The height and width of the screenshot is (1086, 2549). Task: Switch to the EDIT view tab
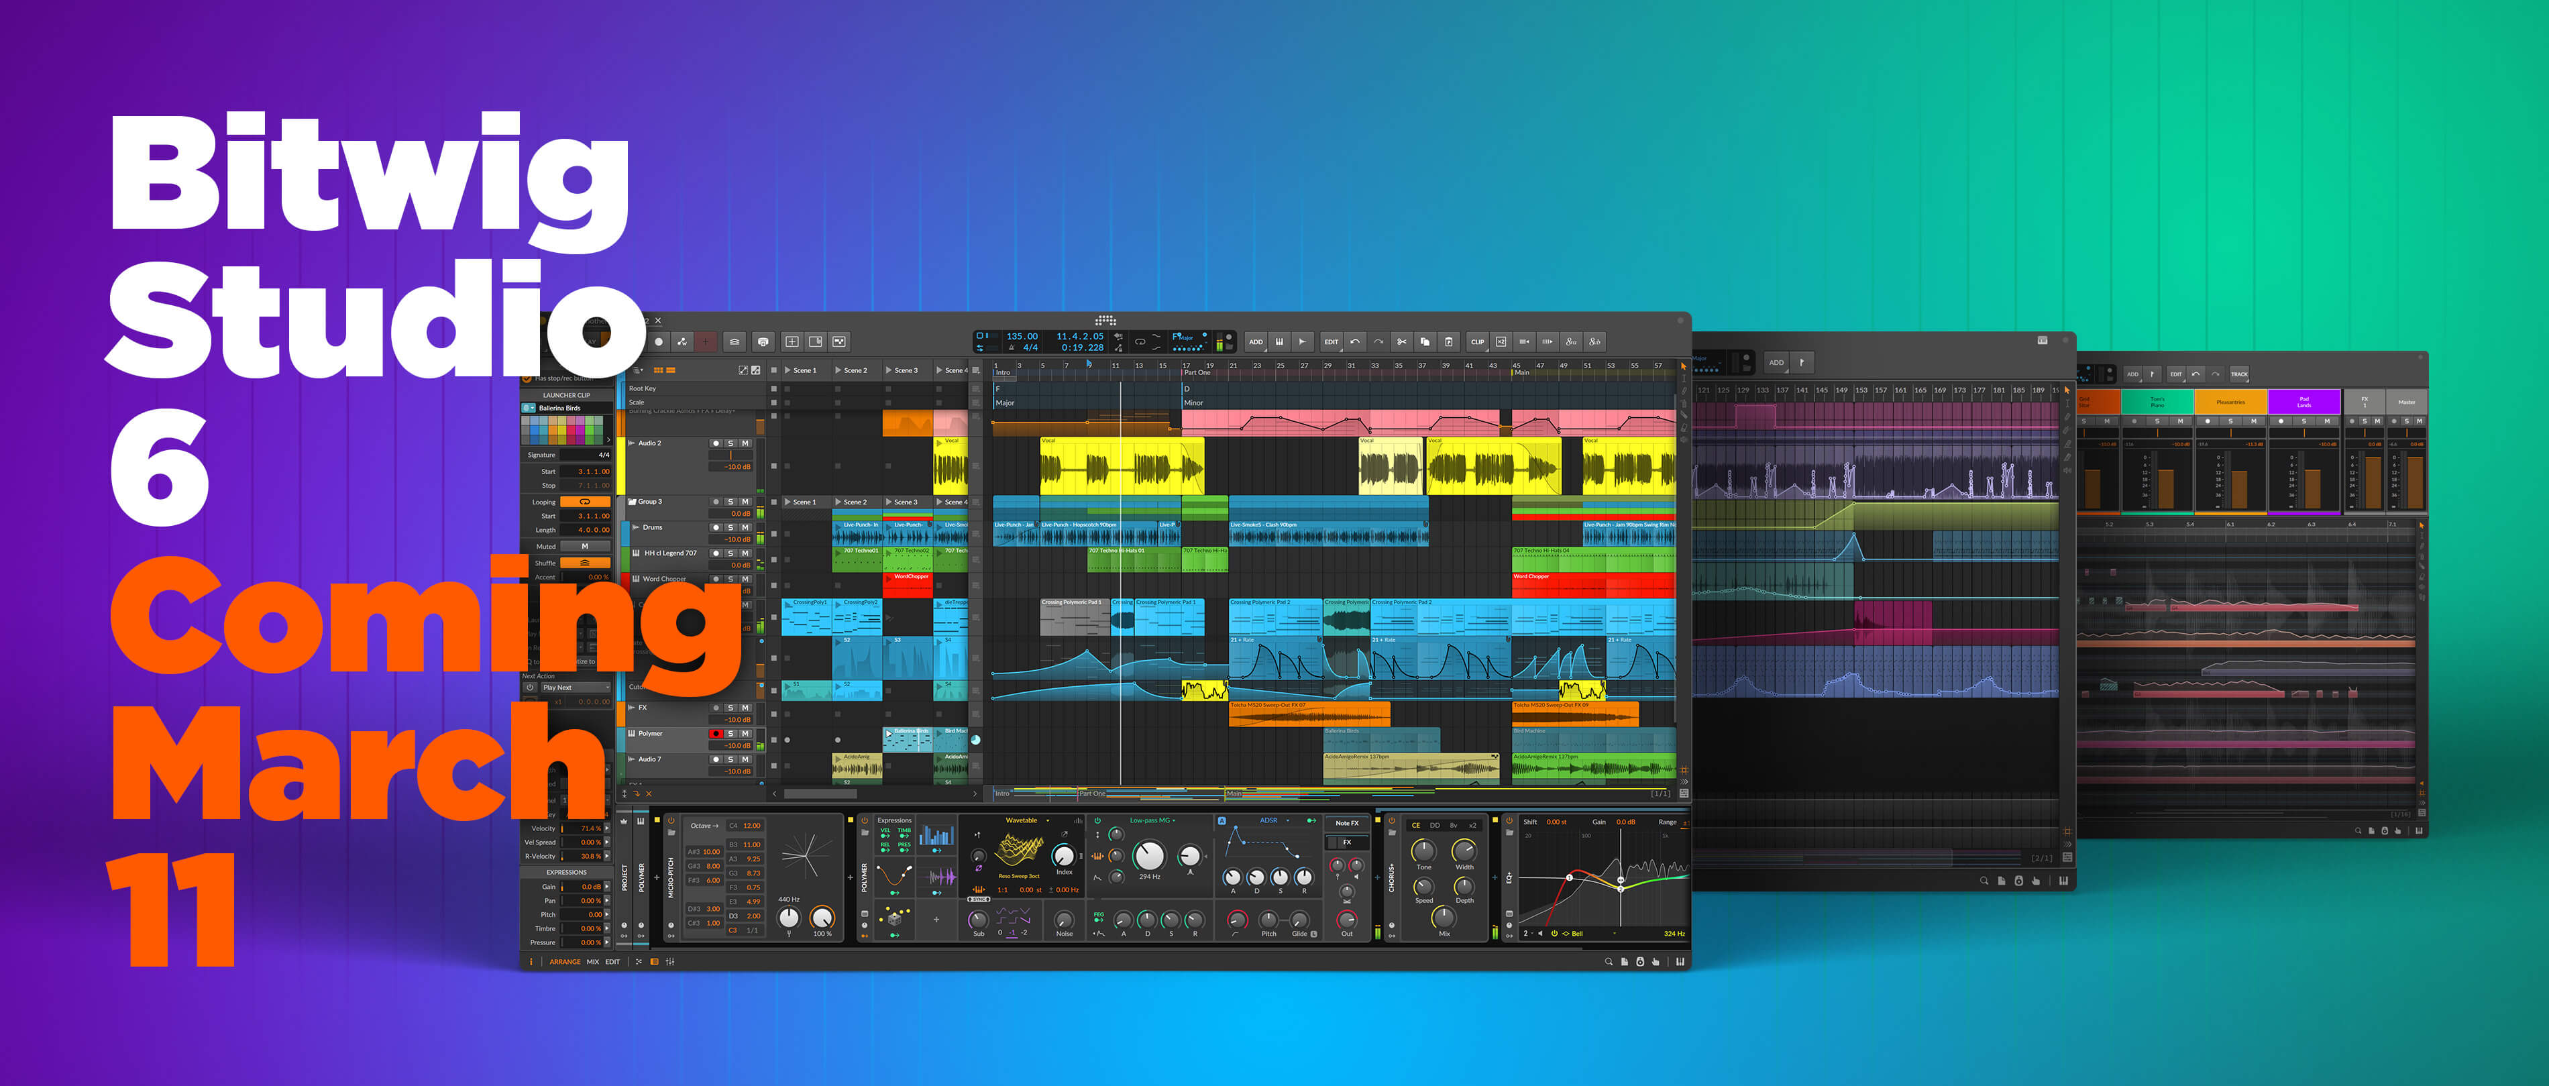point(612,963)
